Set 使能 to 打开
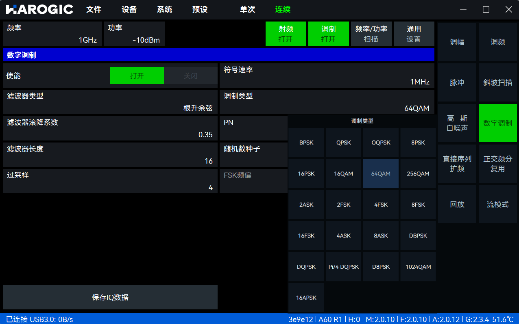The image size is (519, 324). coord(137,76)
